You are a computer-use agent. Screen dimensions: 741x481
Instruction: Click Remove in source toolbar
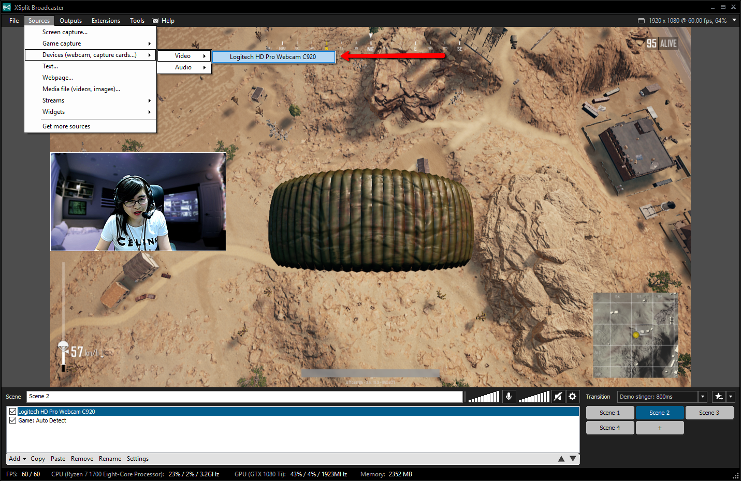pos(82,459)
